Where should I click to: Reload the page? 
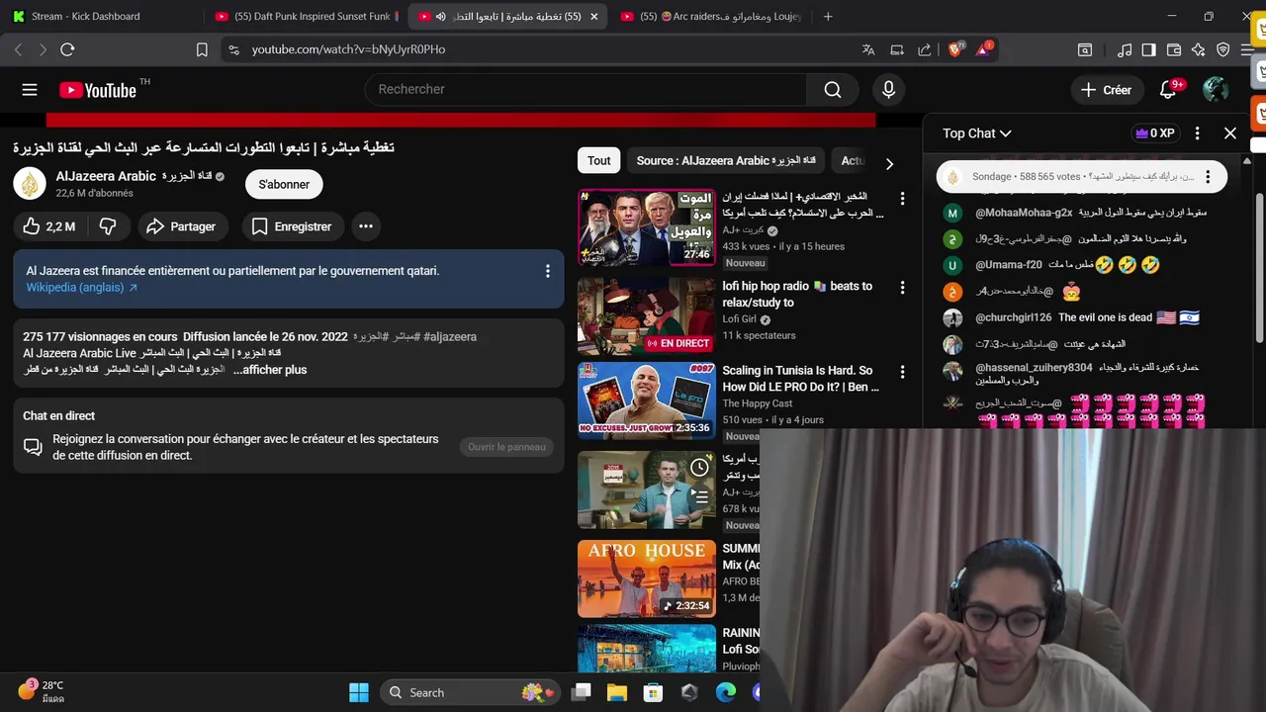tap(67, 49)
